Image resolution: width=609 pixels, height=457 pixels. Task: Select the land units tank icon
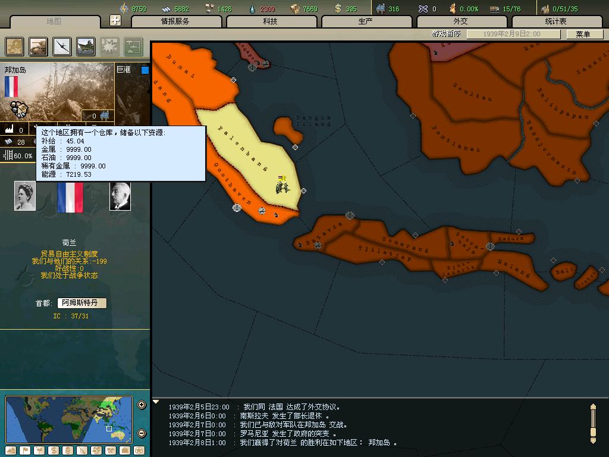pyautogui.click(x=38, y=46)
